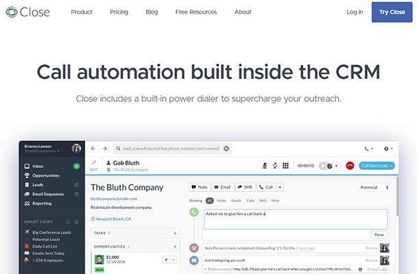Expand the Sitwell Enterprises organization dropdown

(42, 151)
